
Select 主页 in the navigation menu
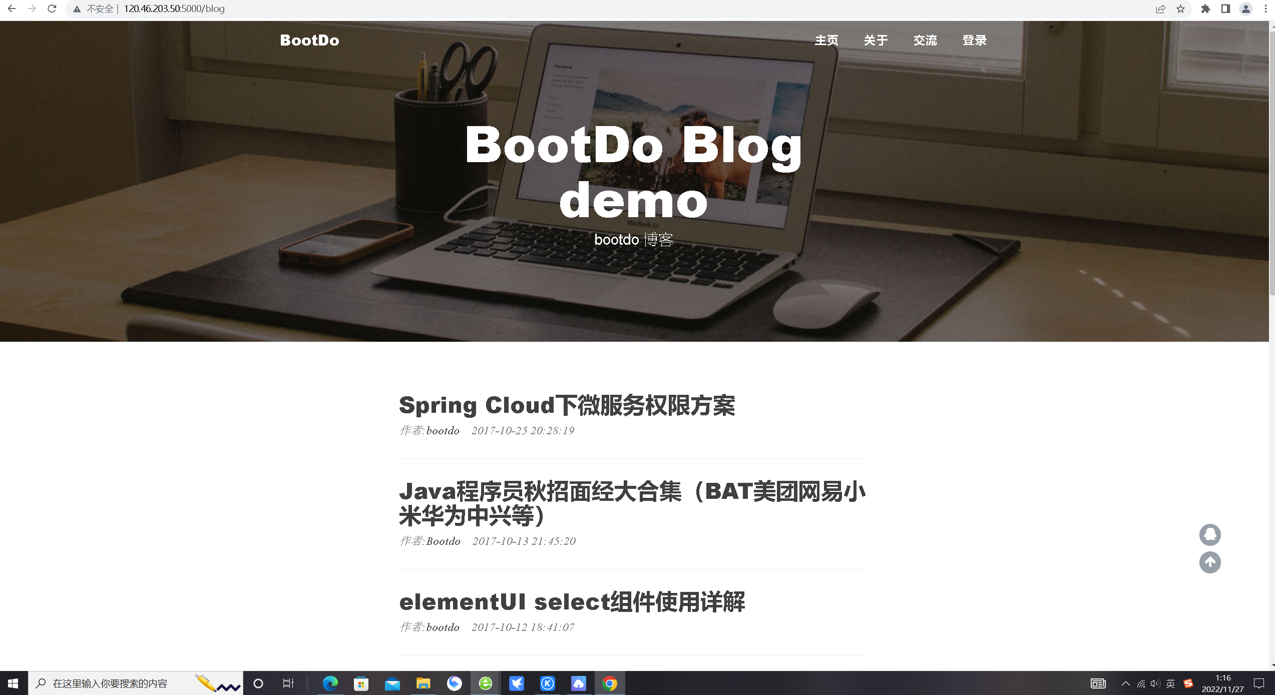827,40
